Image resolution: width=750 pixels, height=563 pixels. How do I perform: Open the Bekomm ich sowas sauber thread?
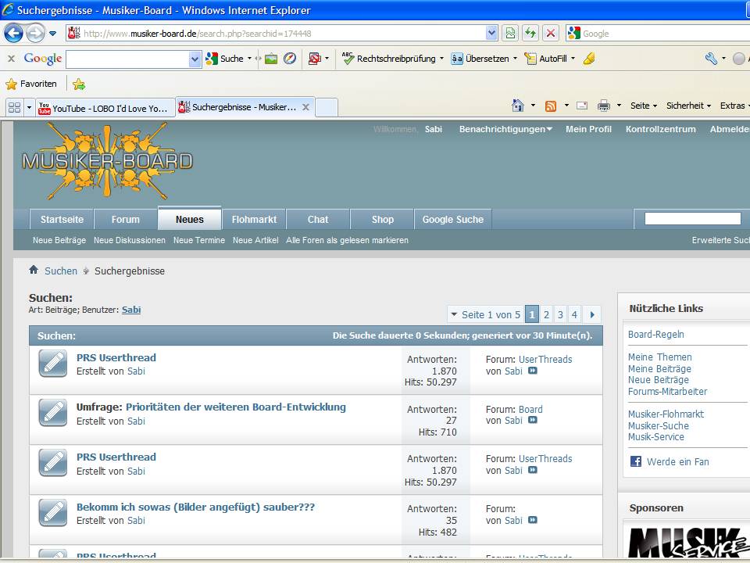coord(195,507)
